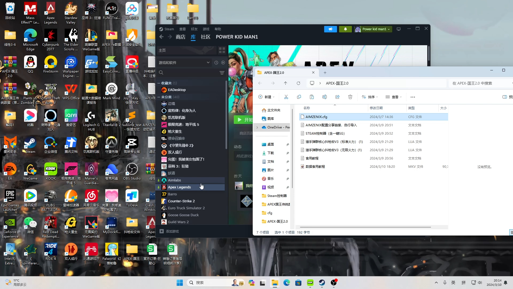Open advanced filter options in Steam search
The height and width of the screenshot is (289, 513).
222,73
